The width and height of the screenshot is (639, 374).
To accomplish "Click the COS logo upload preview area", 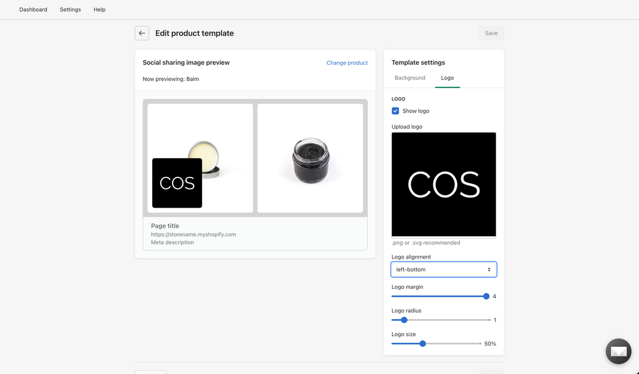I will coord(444,184).
